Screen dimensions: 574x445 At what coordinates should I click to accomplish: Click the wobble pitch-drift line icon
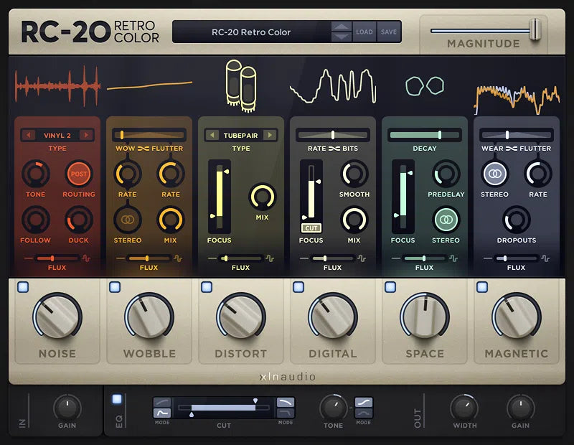pyautogui.click(x=149, y=85)
